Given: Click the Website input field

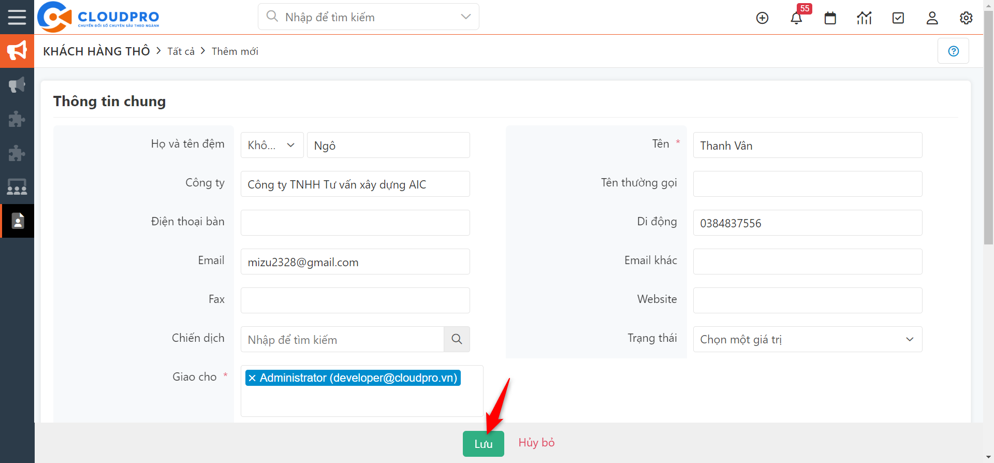Looking at the screenshot, I should click(808, 300).
